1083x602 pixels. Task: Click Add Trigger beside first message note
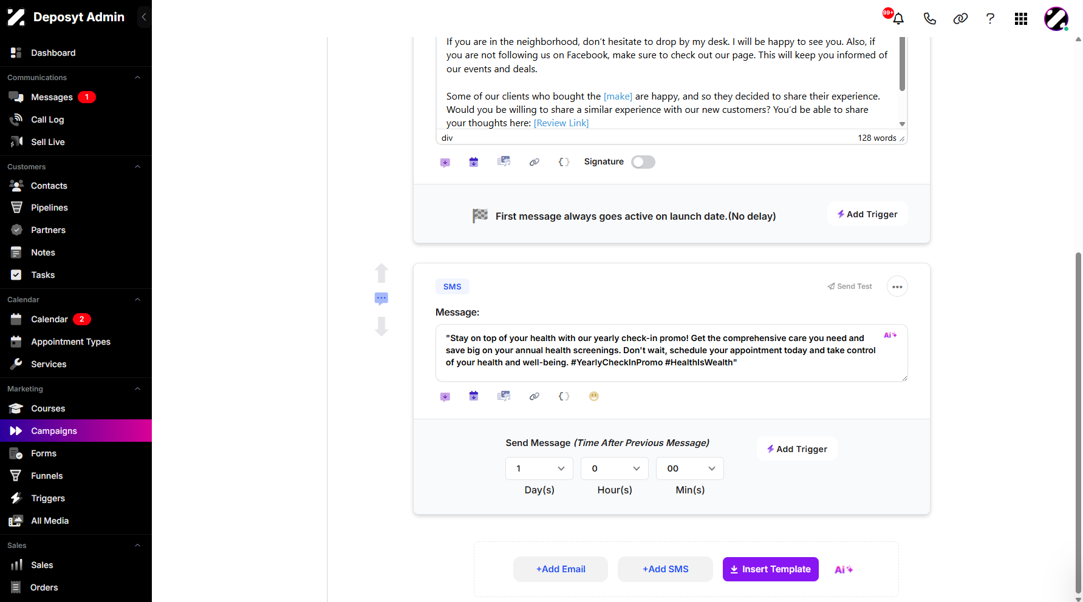click(x=867, y=214)
